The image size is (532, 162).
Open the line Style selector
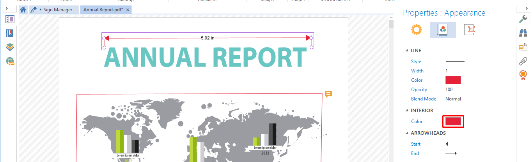tap(455, 62)
